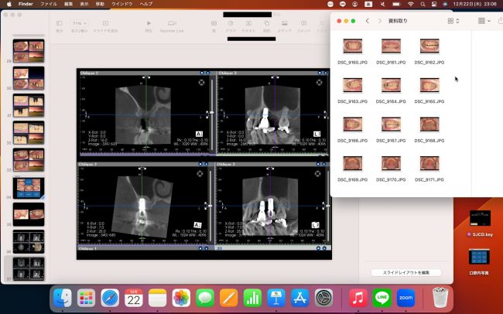Viewport: 503px width, 314px height.
Task: Click the Add Slide toolbar icon
Action: [104, 24]
